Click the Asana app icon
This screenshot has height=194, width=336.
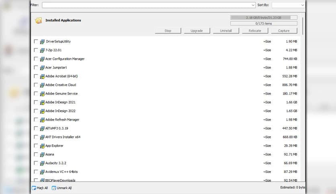tap(42, 154)
